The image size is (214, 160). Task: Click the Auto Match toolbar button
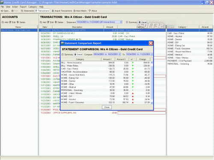pyautogui.click(x=80, y=11)
